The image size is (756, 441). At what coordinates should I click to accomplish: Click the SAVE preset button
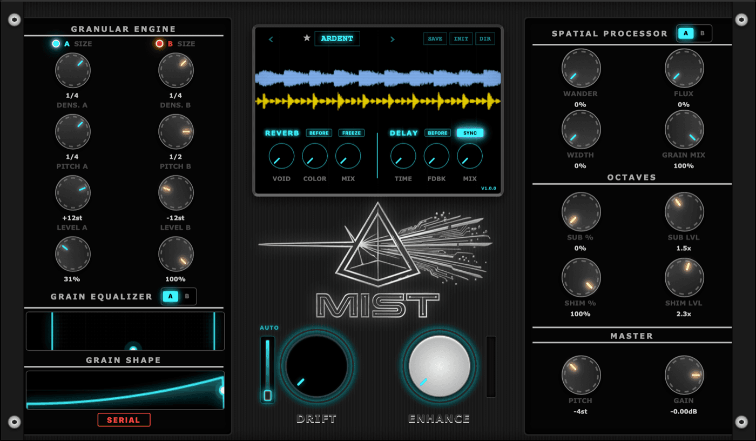click(435, 39)
